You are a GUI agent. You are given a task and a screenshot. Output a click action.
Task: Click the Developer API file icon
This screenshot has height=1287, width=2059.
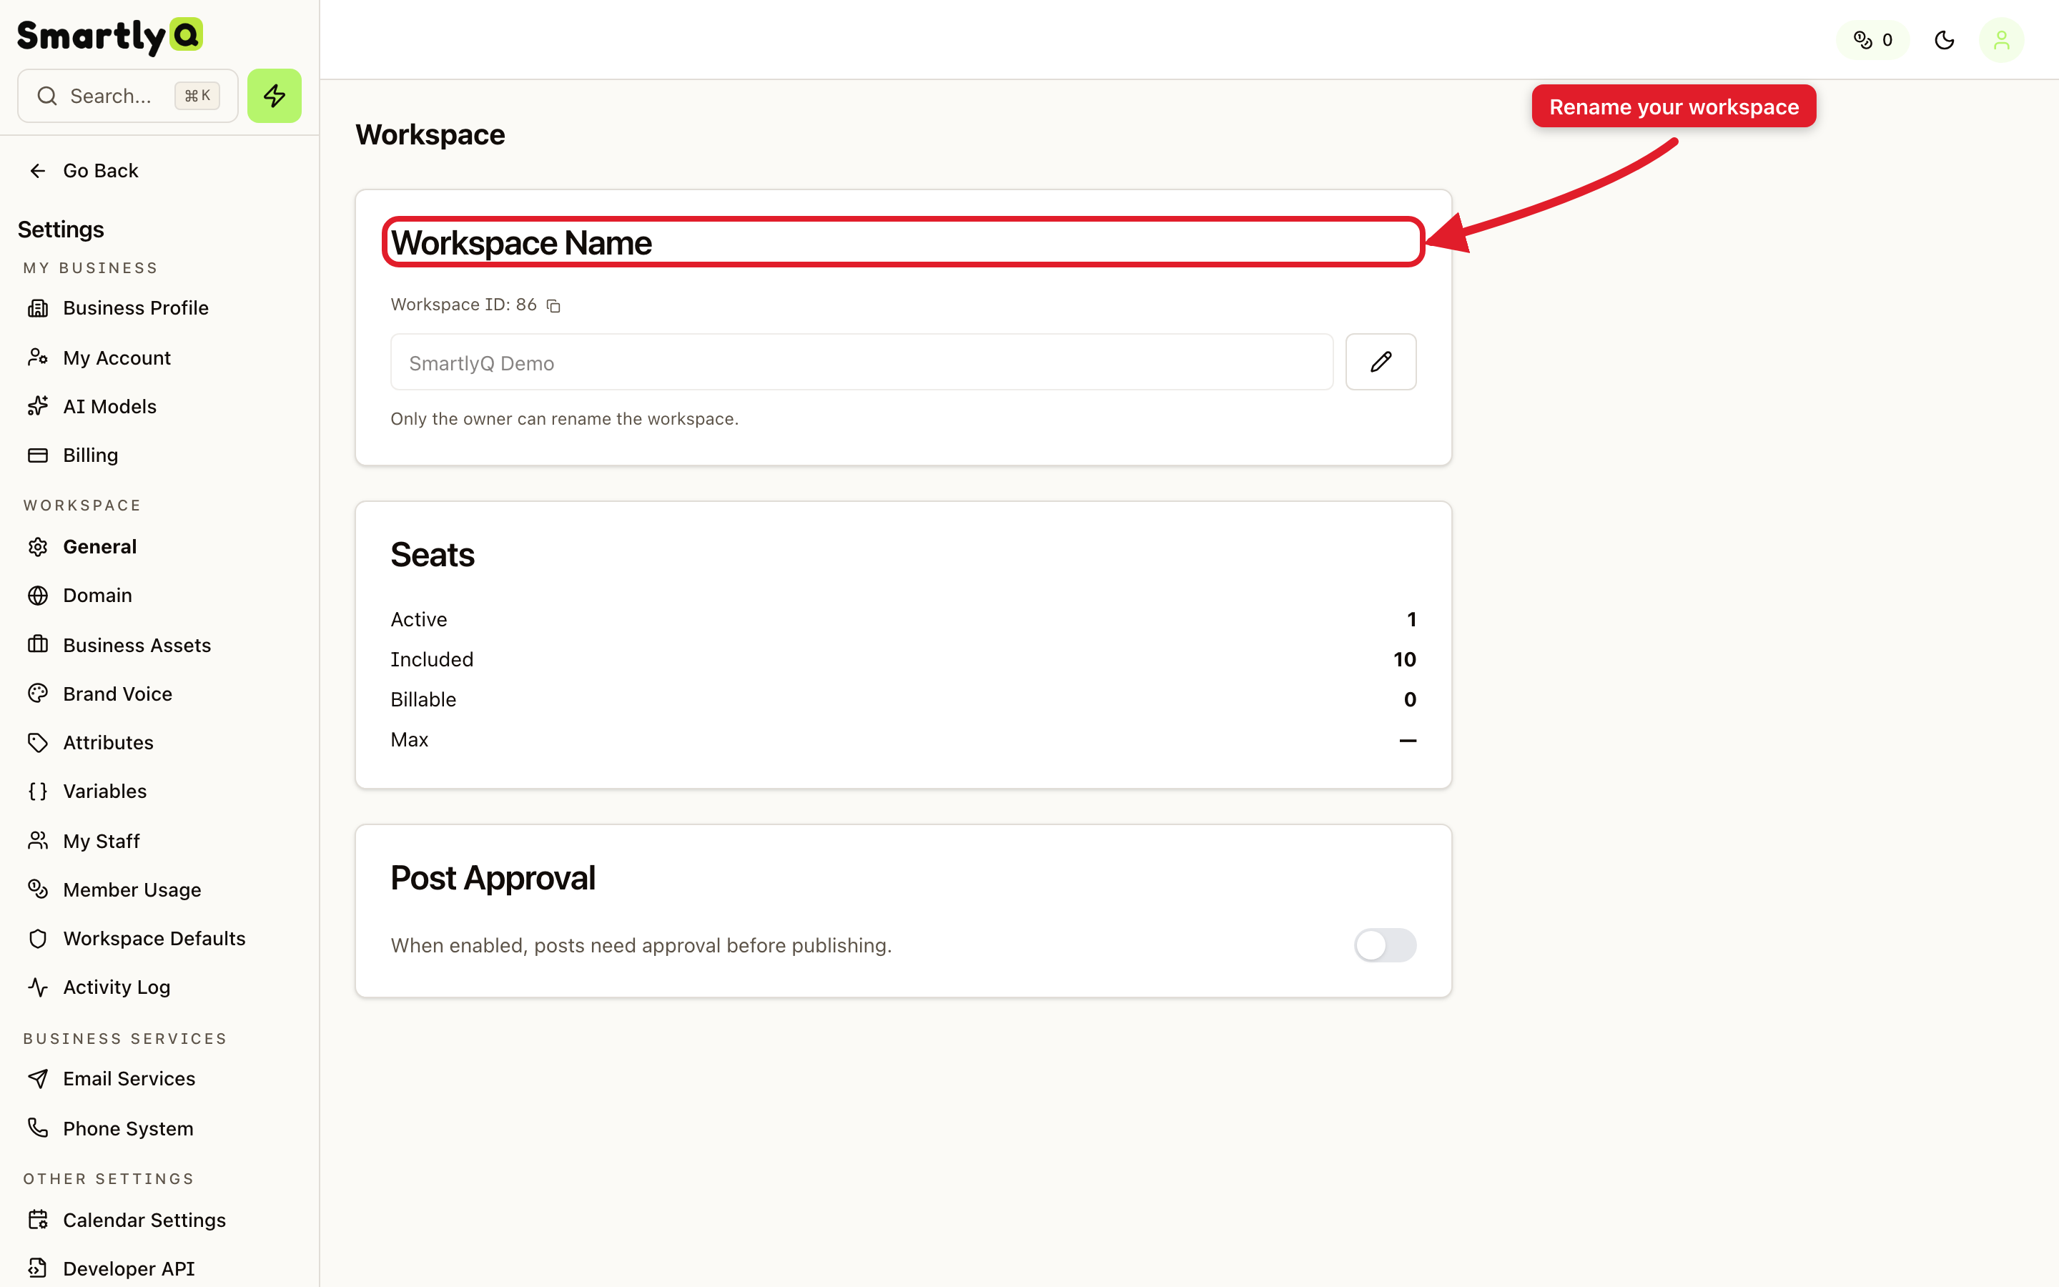pyautogui.click(x=37, y=1268)
